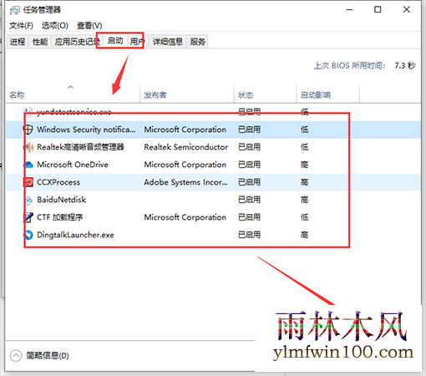Toggle sort order via the 名称 column arrow

point(70,88)
